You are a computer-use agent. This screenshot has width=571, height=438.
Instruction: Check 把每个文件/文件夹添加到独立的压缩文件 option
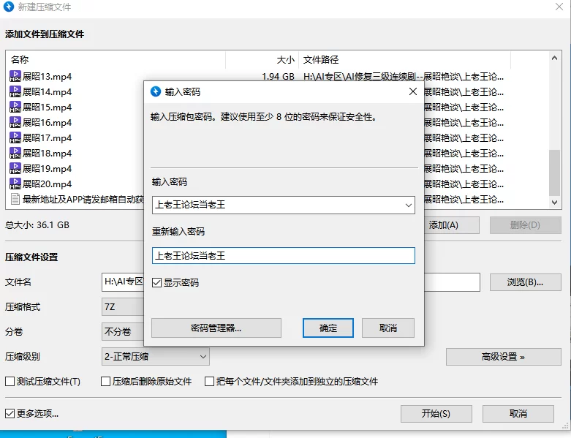(x=209, y=381)
